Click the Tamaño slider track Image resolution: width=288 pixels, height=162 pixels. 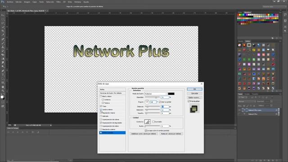152,113
